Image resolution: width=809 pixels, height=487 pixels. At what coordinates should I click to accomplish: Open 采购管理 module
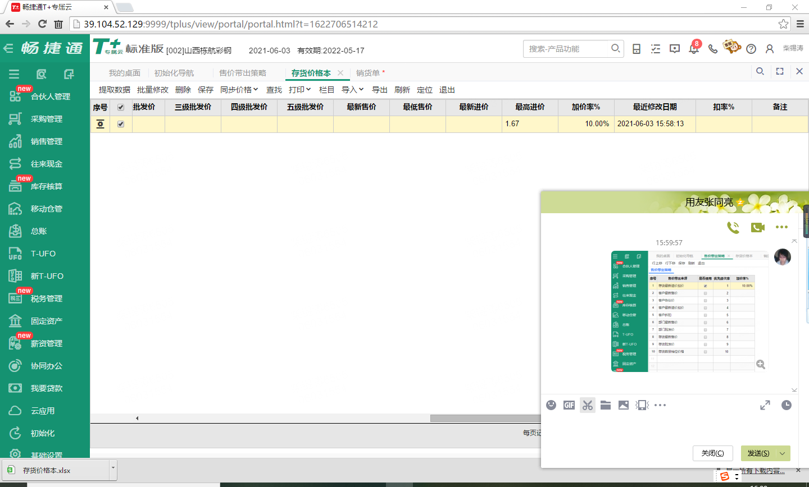tap(46, 119)
